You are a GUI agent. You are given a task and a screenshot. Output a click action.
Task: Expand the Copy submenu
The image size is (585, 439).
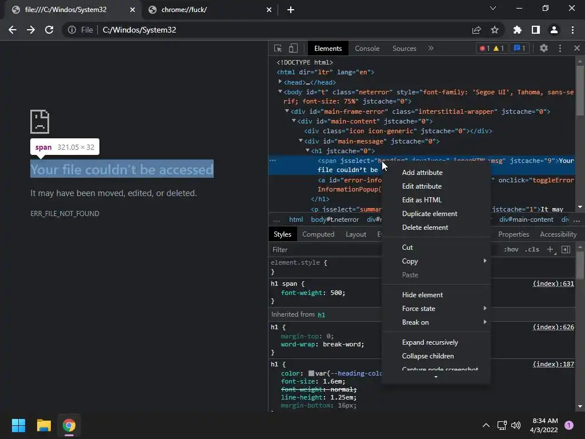(436, 261)
